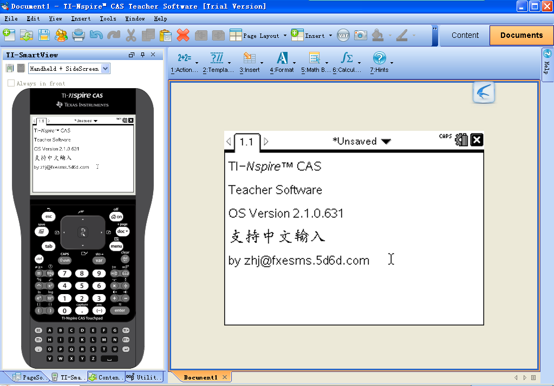Image resolution: width=554 pixels, height=386 pixels.
Task: Open the View menu
Action: [55, 19]
